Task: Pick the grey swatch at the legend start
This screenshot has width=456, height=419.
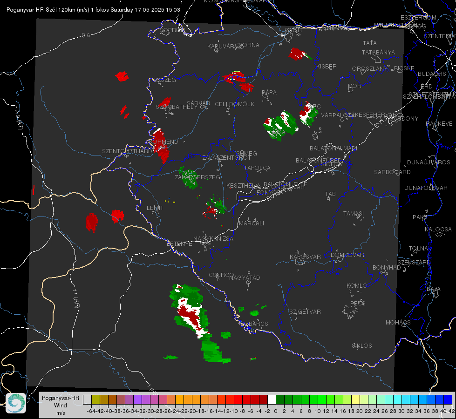Action: [87, 399]
